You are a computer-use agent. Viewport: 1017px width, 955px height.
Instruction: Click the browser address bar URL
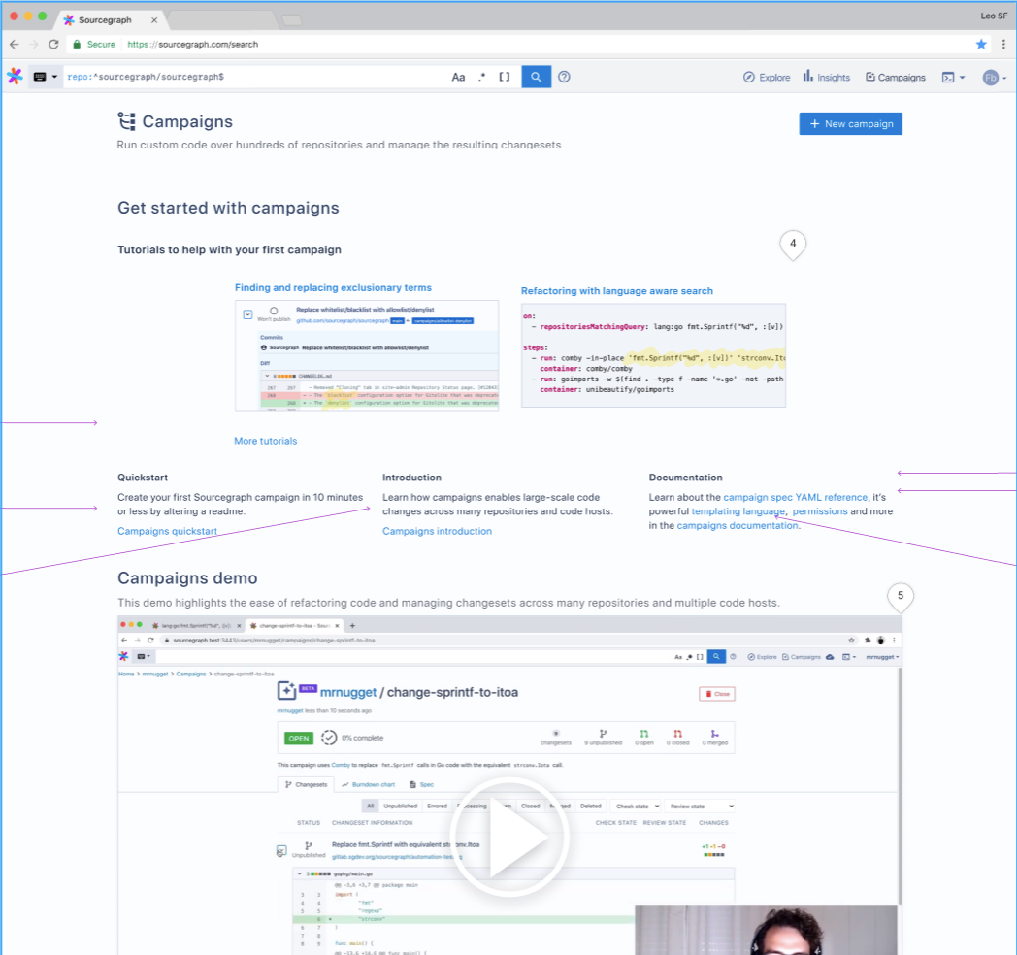tap(193, 44)
